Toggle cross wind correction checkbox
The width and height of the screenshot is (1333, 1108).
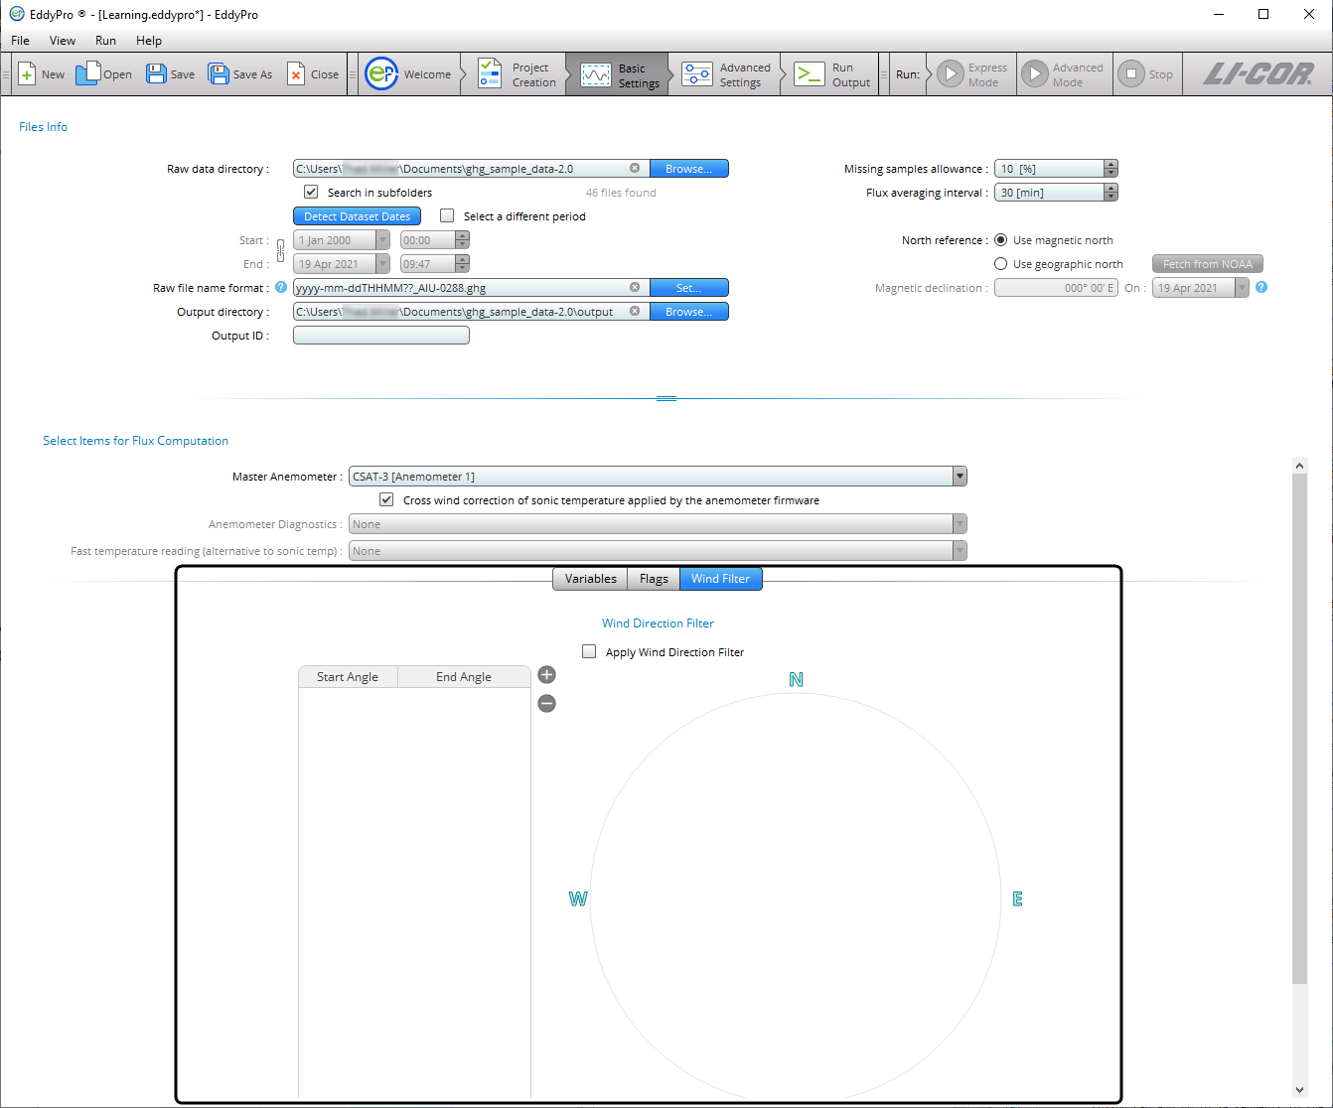tap(386, 499)
